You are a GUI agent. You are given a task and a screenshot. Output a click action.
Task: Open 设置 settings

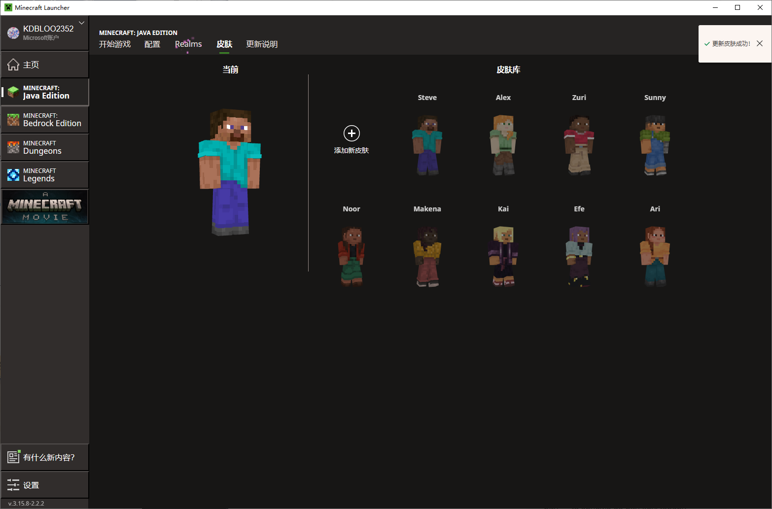[x=45, y=485]
